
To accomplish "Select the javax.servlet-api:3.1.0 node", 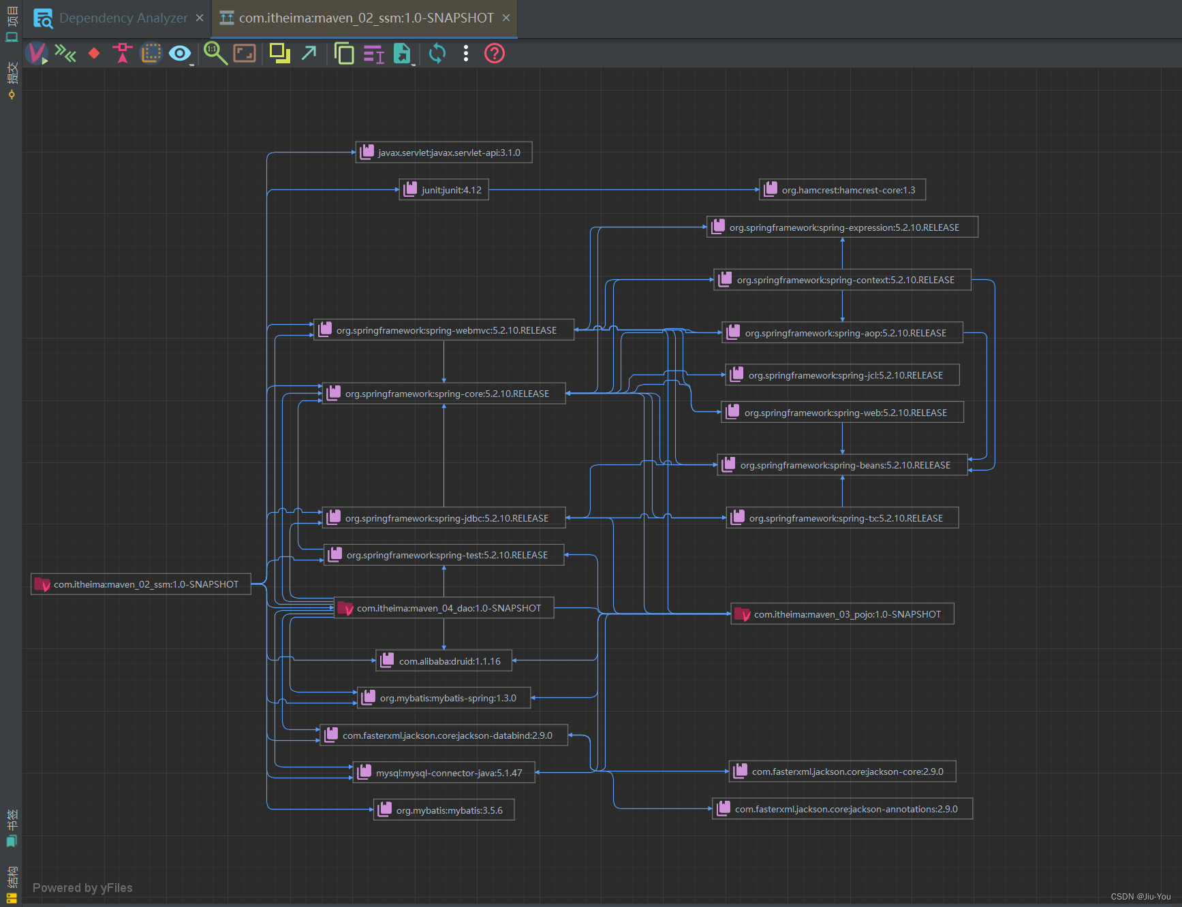I will coord(444,153).
